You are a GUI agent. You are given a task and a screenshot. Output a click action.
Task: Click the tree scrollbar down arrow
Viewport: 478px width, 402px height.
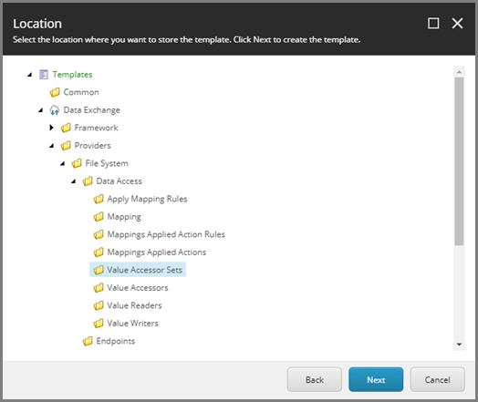(x=459, y=345)
